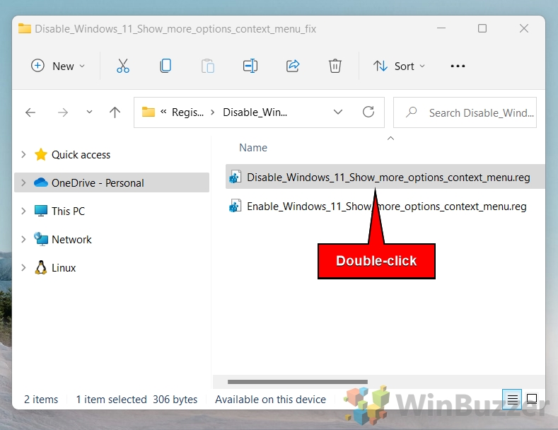Image resolution: width=558 pixels, height=430 pixels.
Task: Close the File Explorer window
Action: pos(524,28)
